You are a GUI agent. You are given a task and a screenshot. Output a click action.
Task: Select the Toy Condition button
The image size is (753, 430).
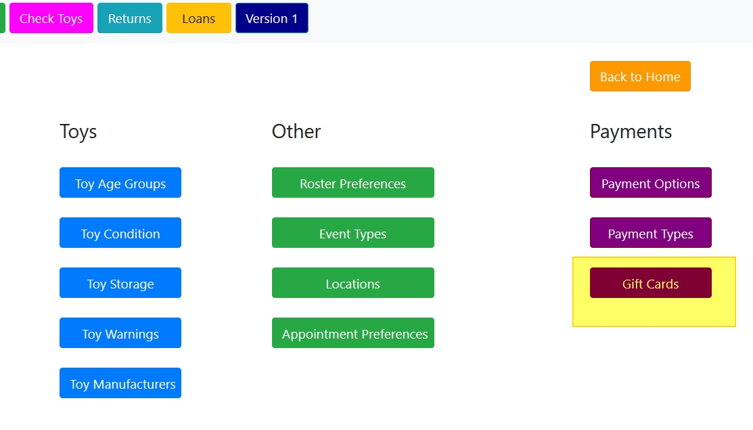(120, 233)
